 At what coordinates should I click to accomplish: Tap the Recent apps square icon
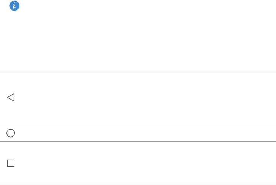coord(11,163)
